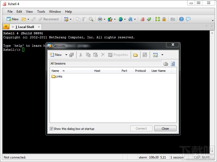
Task: Click the Print icon on the toolbar
Action: click(101, 19)
